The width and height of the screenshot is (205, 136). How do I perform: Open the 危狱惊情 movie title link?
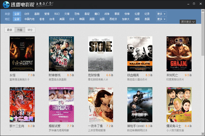(x=94, y=75)
